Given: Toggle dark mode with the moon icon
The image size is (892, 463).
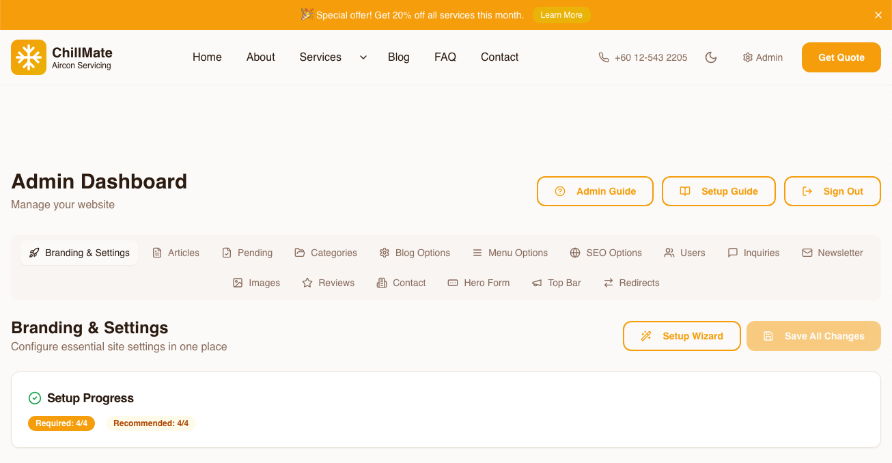Looking at the screenshot, I should point(711,57).
